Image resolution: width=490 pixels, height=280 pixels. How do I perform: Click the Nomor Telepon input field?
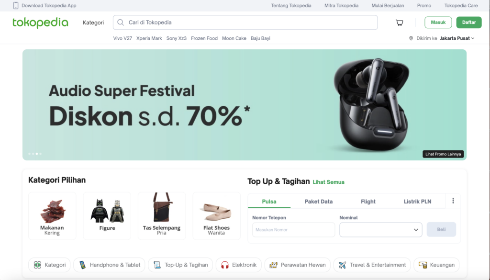pos(293,229)
